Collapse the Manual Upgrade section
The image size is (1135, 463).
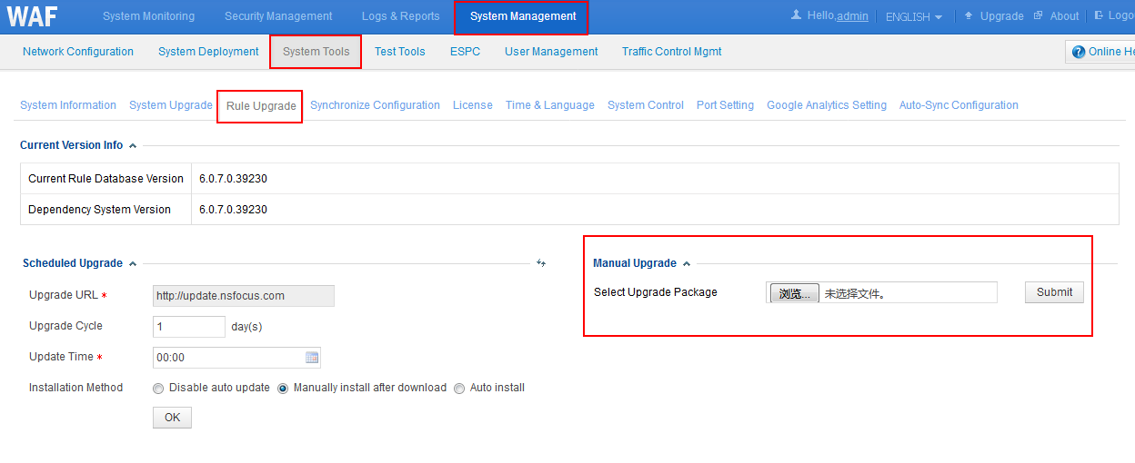[x=687, y=263]
